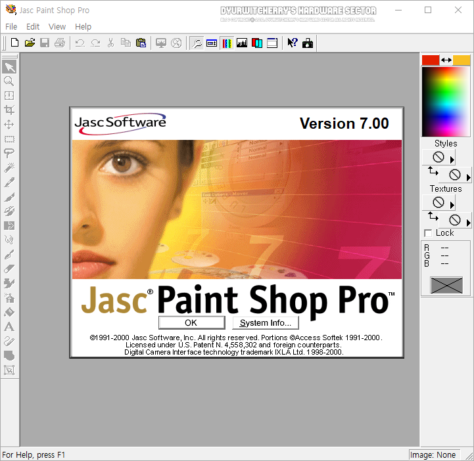
Task: Open the Help menu
Action: tap(83, 26)
